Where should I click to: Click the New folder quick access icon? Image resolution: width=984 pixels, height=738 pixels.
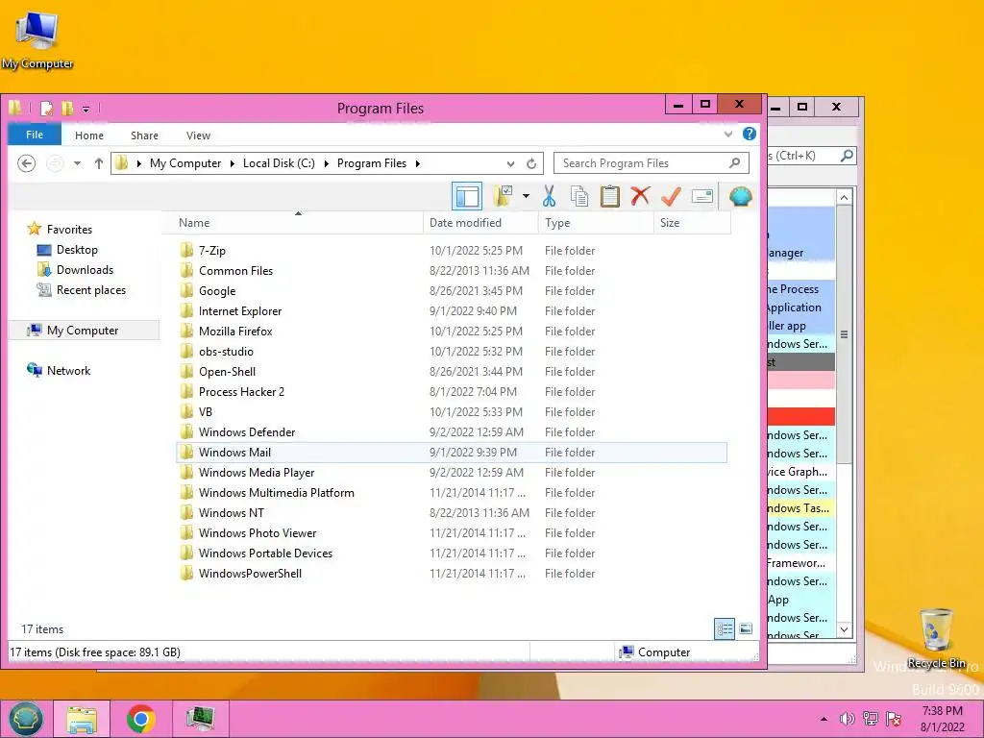[x=66, y=109]
